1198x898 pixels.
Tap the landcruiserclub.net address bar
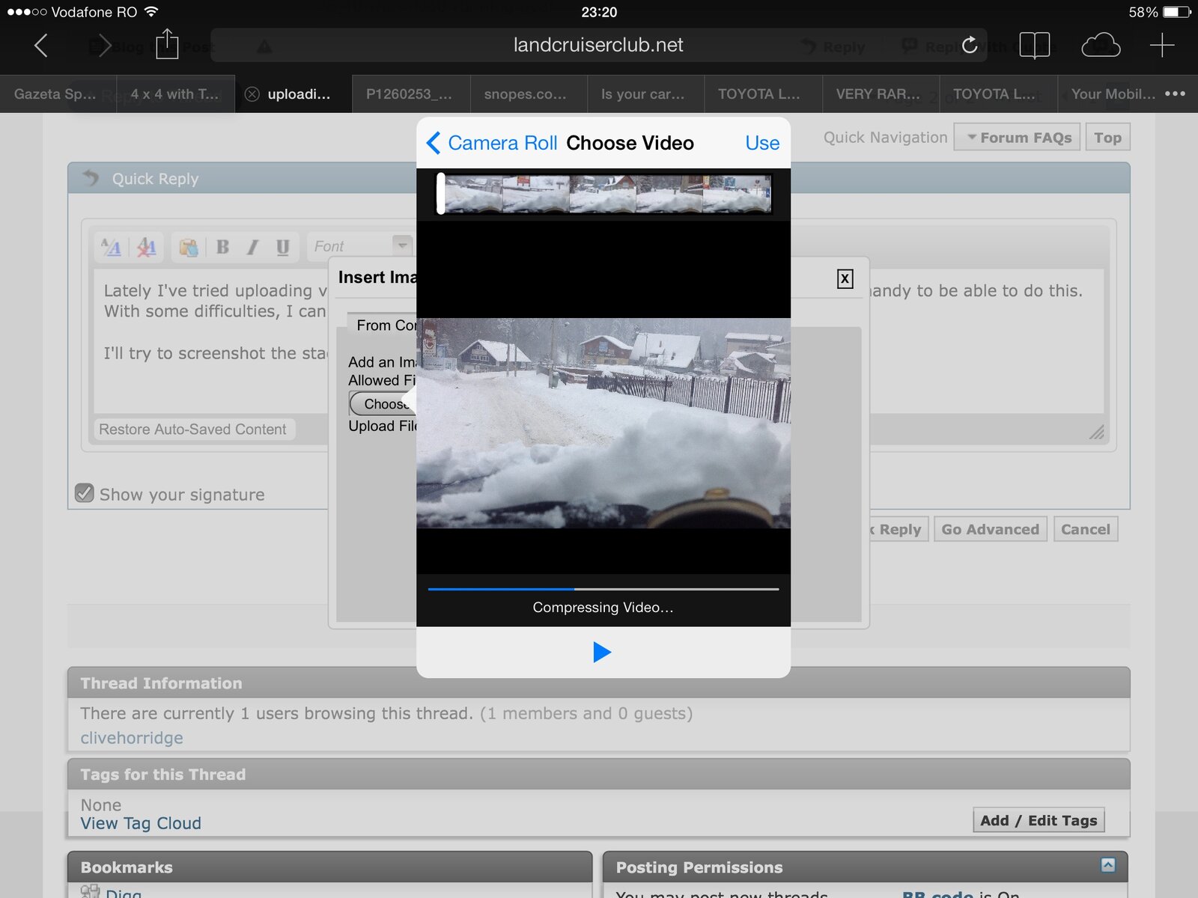point(598,45)
